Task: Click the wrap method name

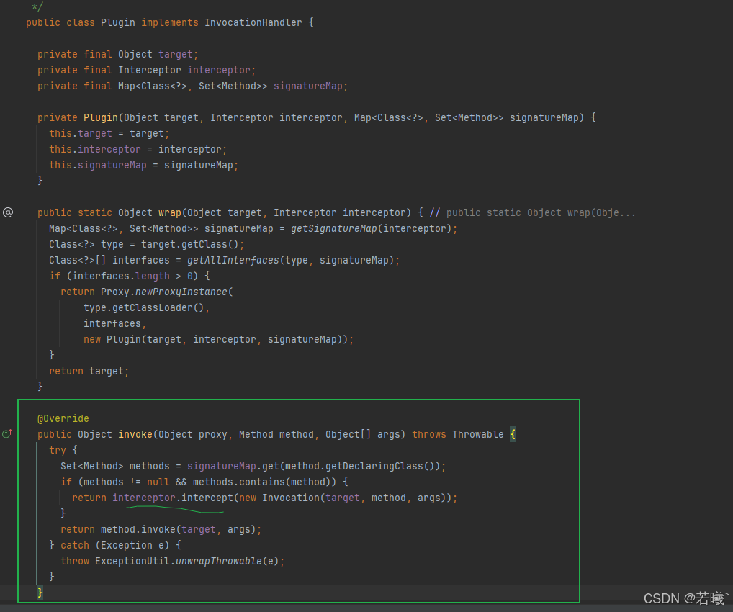Action: click(170, 212)
